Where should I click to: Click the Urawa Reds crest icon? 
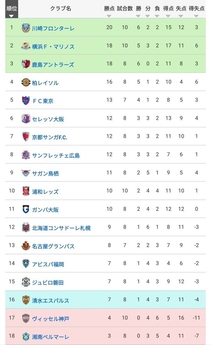click(x=26, y=191)
